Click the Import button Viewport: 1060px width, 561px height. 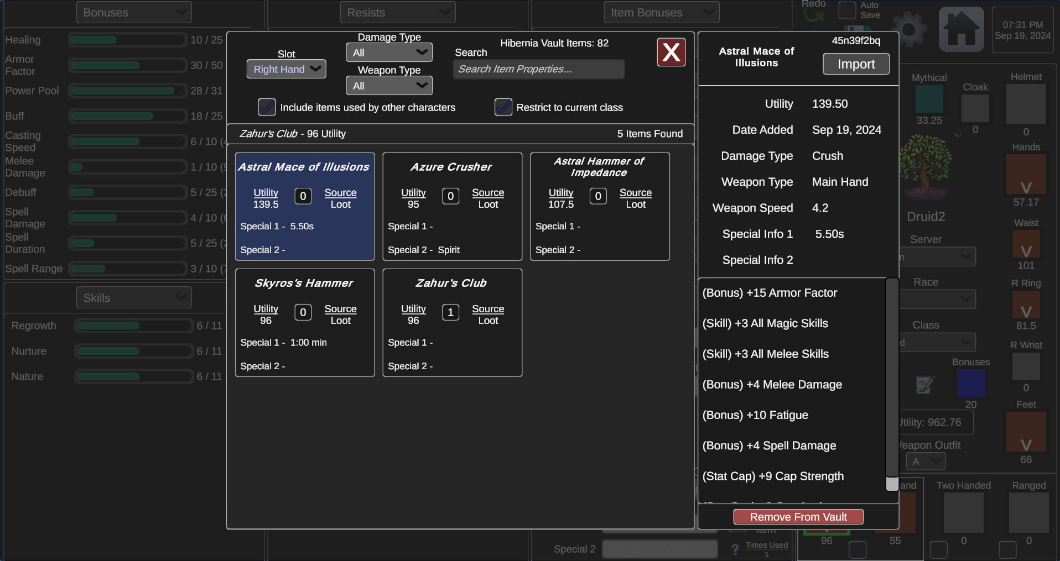tap(855, 64)
